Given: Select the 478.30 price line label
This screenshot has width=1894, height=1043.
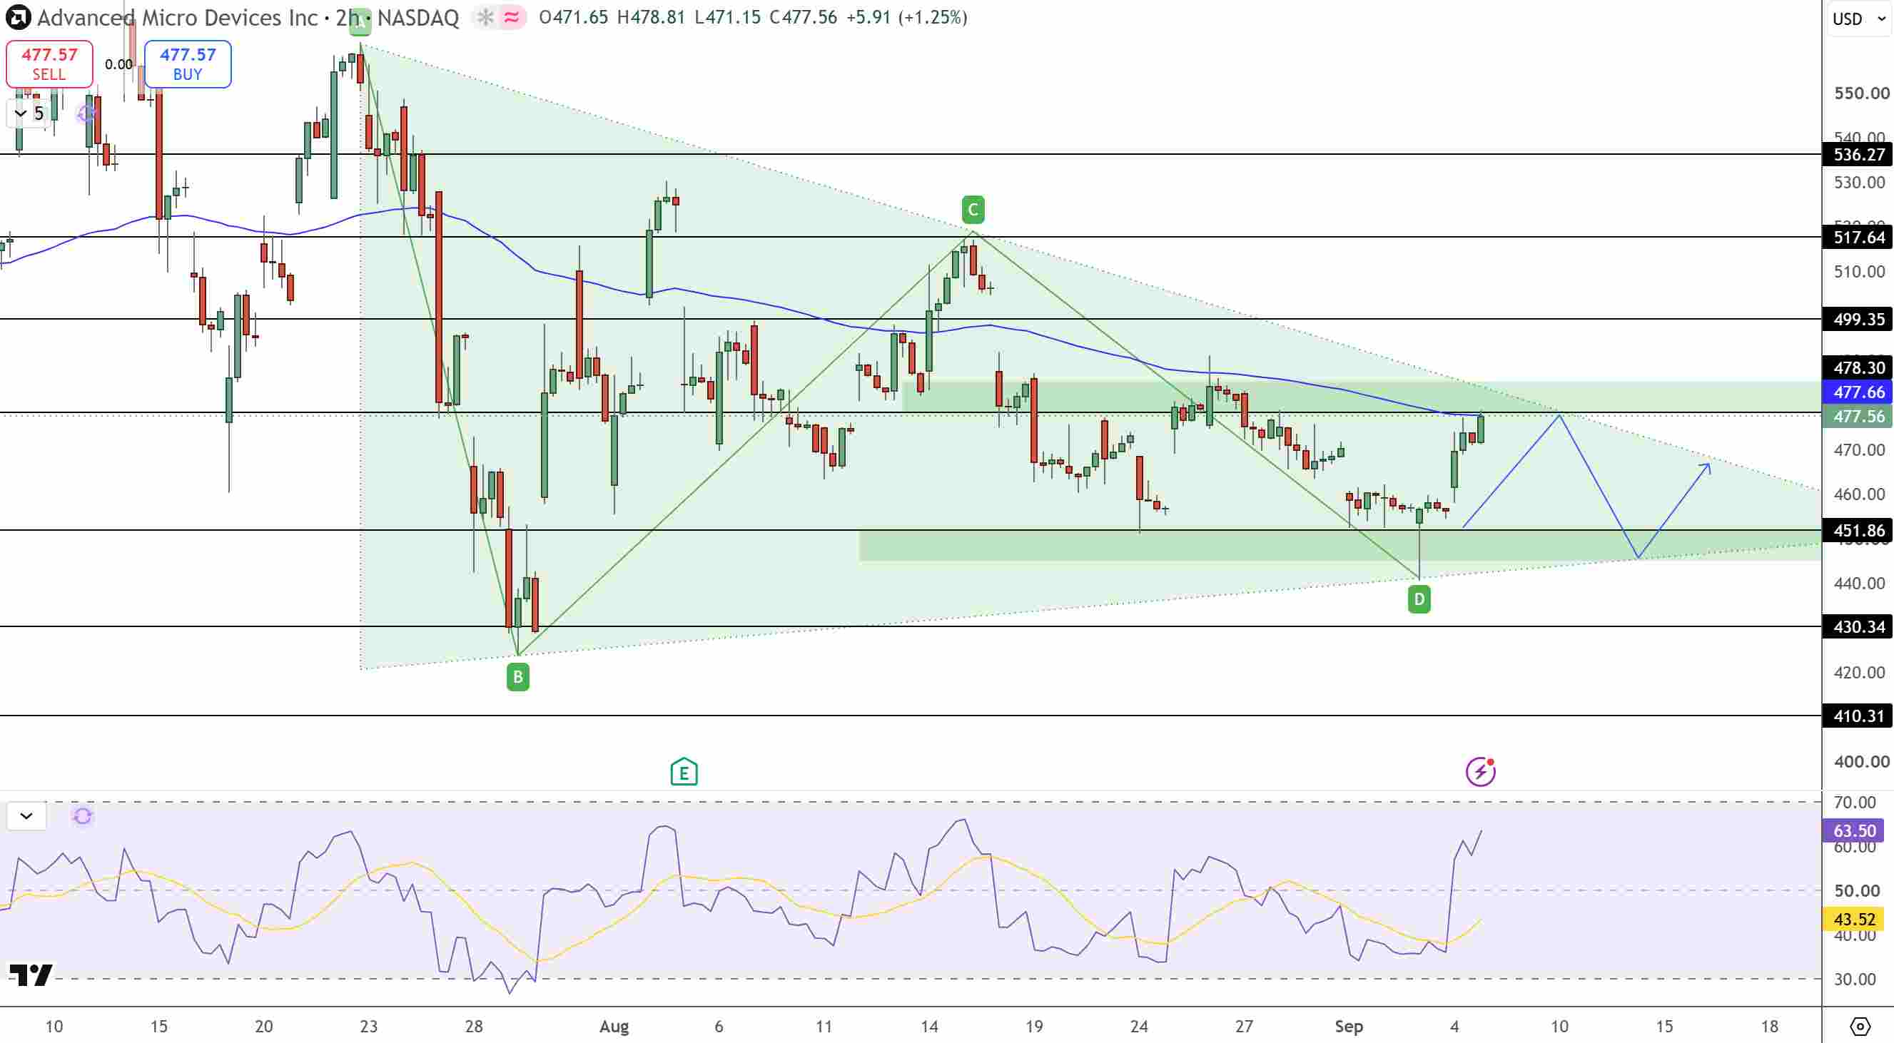Looking at the screenshot, I should coord(1858,367).
